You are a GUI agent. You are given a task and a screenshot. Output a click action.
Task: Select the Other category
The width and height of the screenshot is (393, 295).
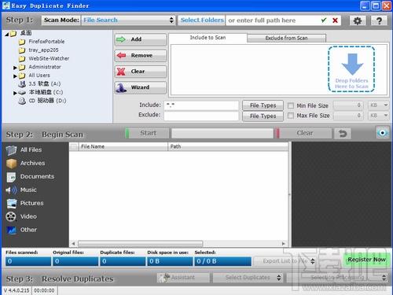[21, 230]
